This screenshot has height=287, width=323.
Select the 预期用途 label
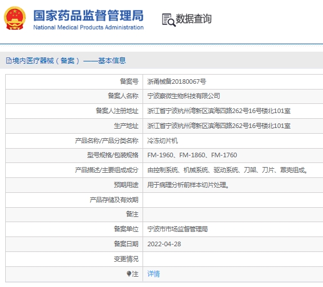tap(126, 185)
